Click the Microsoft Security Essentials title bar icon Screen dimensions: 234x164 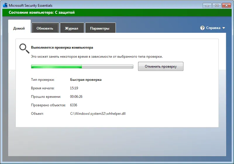[5, 5]
